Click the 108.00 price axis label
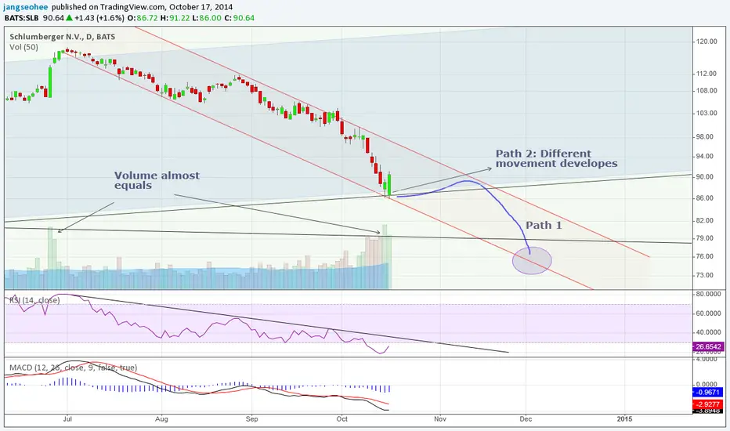The width and height of the screenshot is (730, 431). pos(707,91)
